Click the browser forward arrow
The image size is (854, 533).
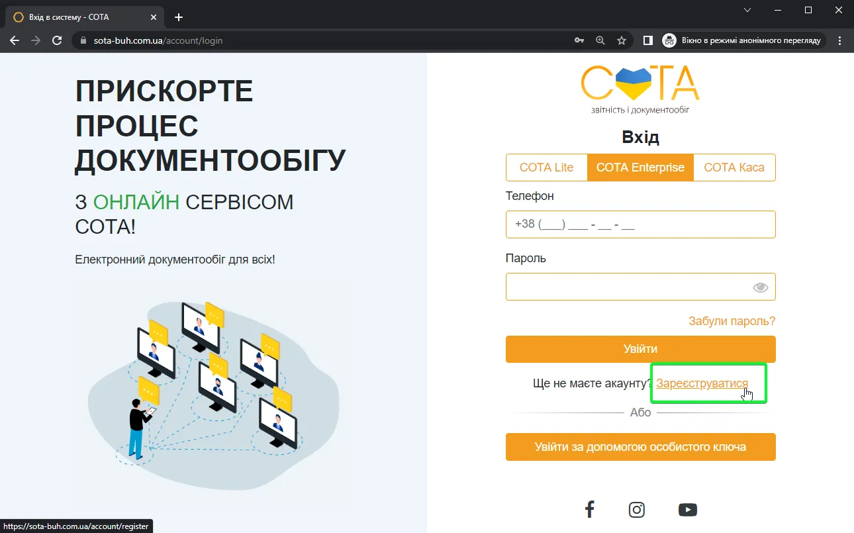(x=36, y=40)
